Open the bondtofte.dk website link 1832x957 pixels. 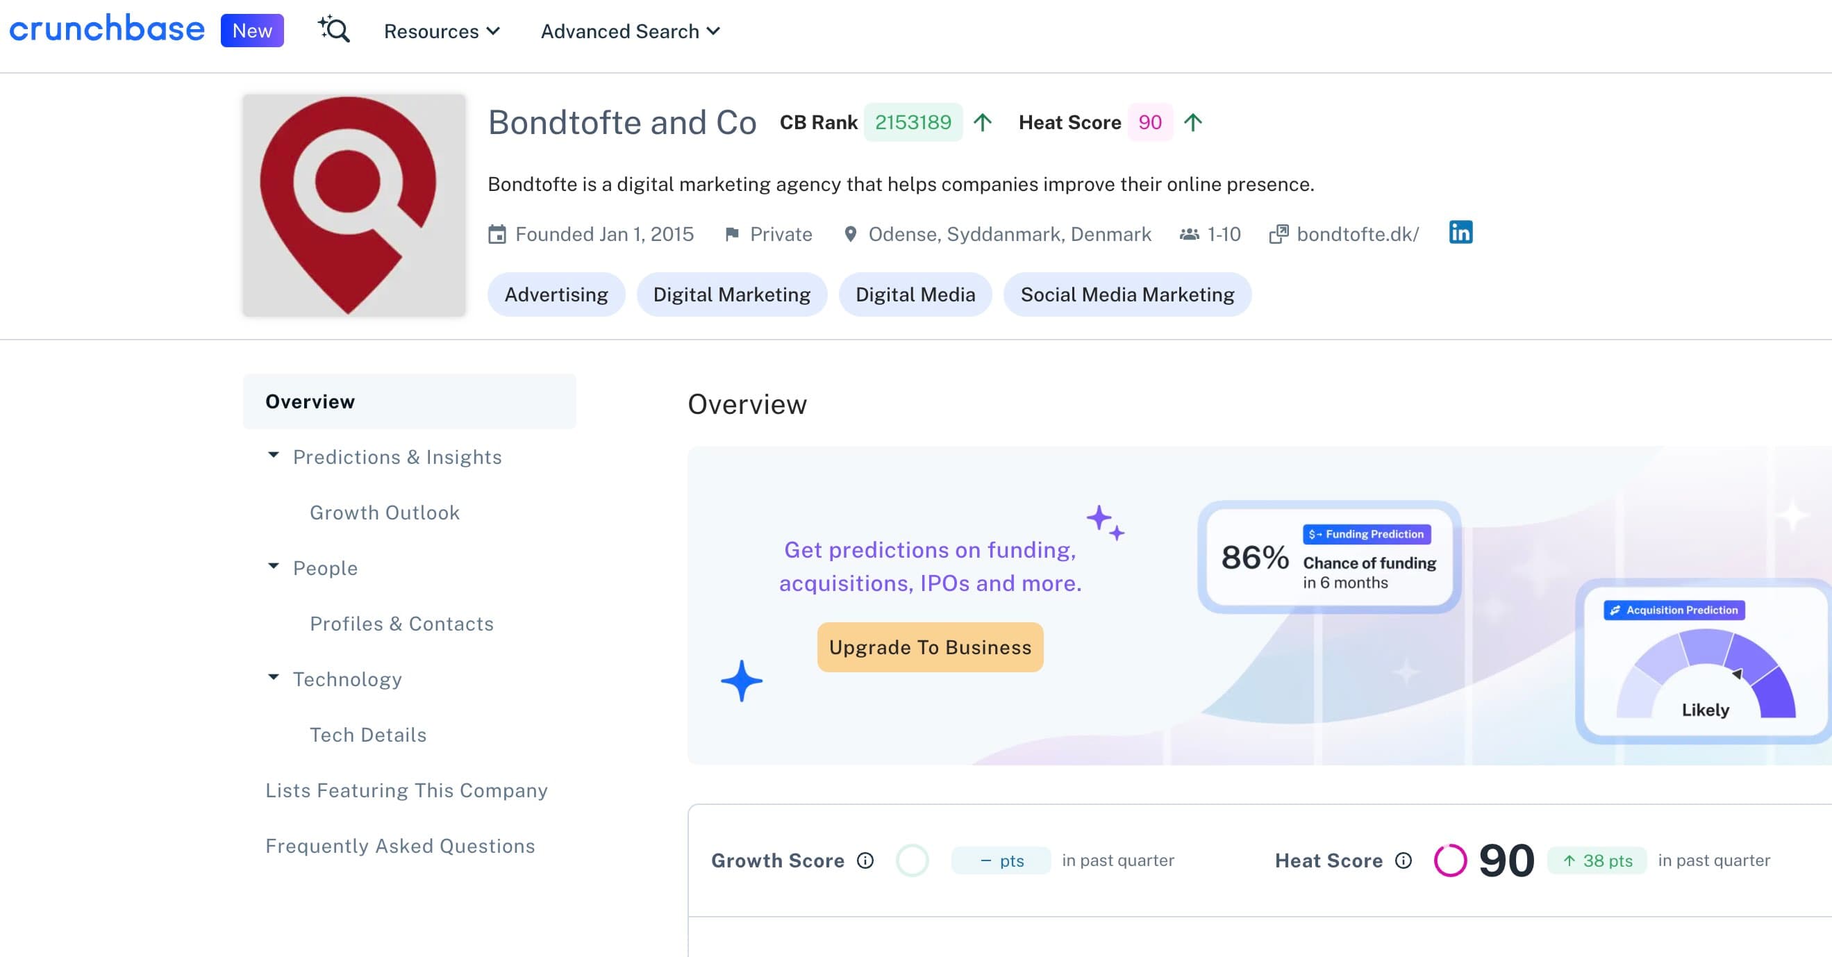coord(1357,234)
